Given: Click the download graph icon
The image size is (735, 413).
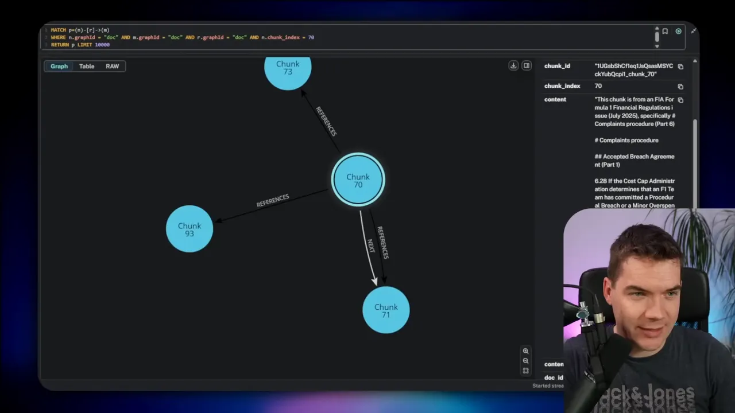Looking at the screenshot, I should 513,65.
